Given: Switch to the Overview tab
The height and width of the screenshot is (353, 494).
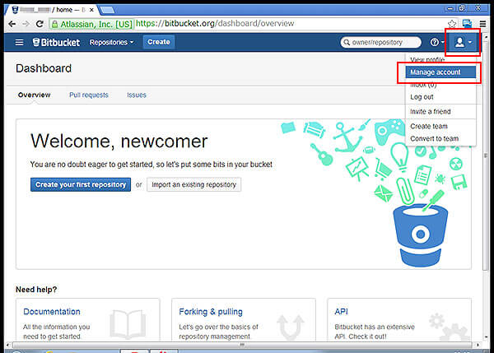Looking at the screenshot, I should tap(34, 95).
